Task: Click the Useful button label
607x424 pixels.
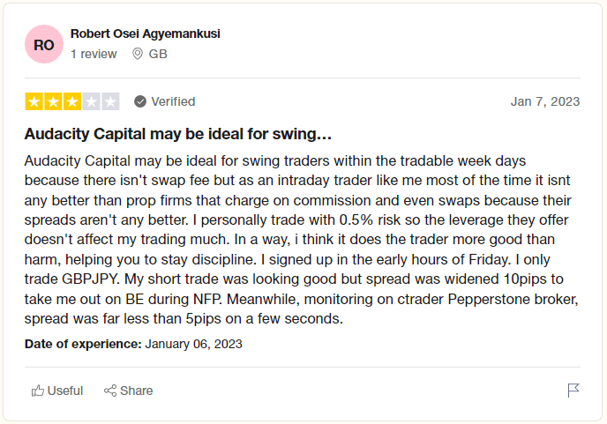Action: click(65, 391)
